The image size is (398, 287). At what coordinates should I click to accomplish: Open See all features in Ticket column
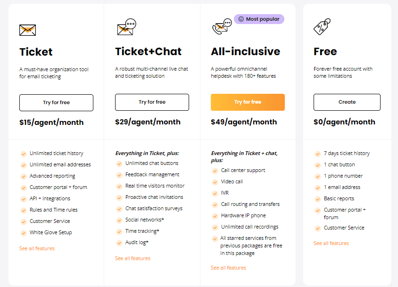coord(37,248)
